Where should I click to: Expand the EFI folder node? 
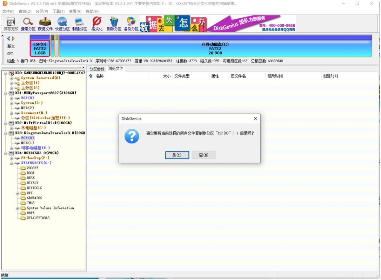(x=17, y=193)
